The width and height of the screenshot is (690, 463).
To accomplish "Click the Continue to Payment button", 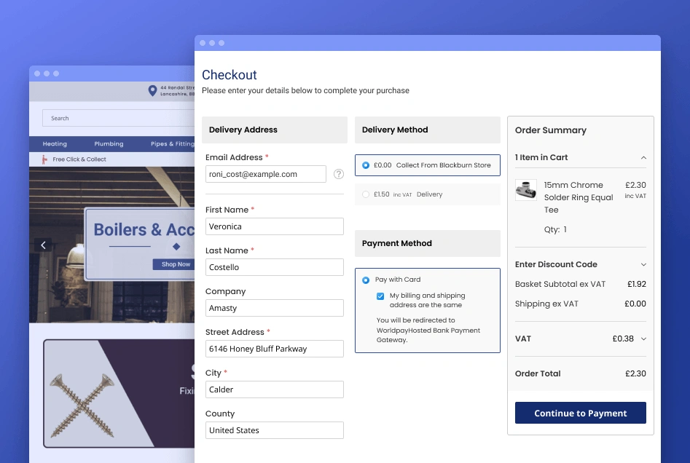I will point(580,413).
